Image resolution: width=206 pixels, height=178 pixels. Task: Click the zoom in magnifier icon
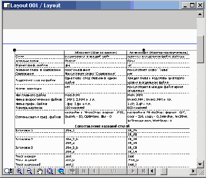19,171
